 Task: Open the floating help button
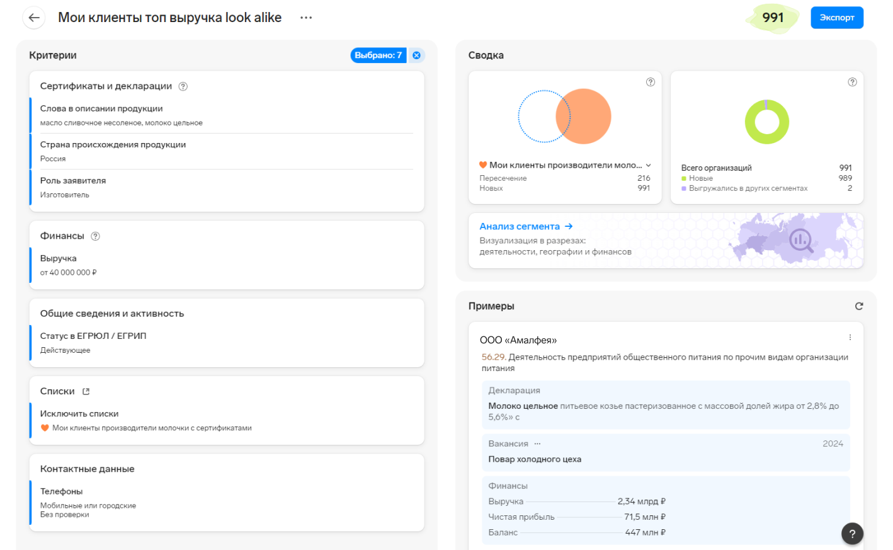pyautogui.click(x=852, y=534)
